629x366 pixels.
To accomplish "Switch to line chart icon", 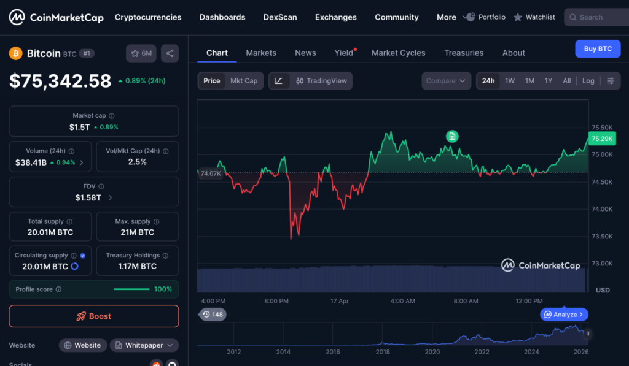I will 278,81.
